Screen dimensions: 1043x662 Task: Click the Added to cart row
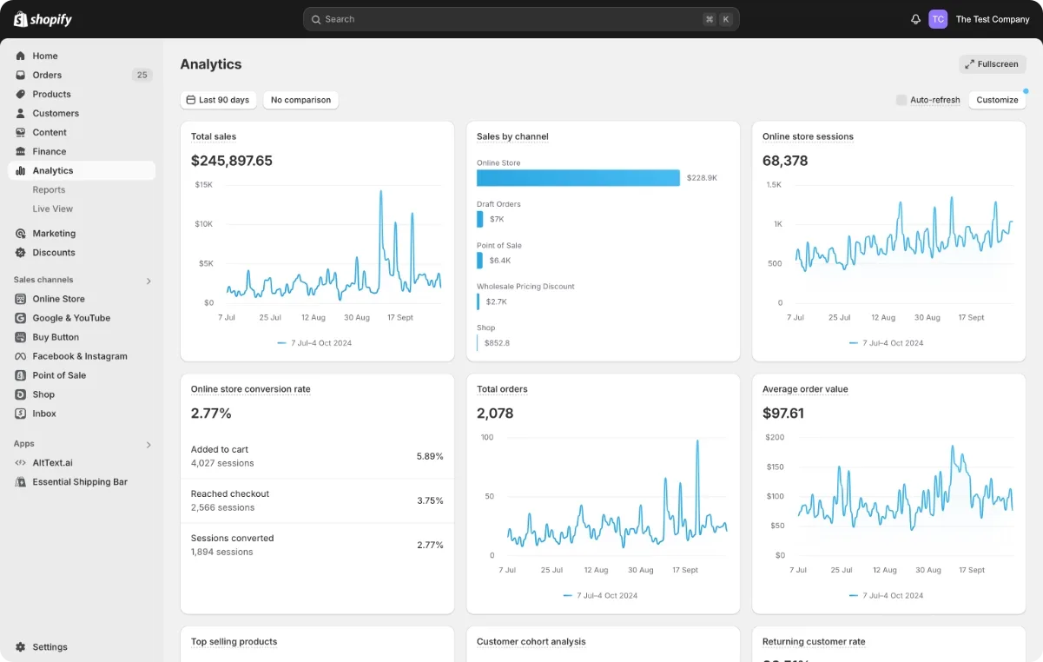click(x=317, y=456)
